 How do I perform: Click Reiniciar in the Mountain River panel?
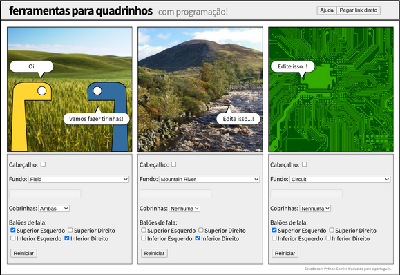pos(154,253)
